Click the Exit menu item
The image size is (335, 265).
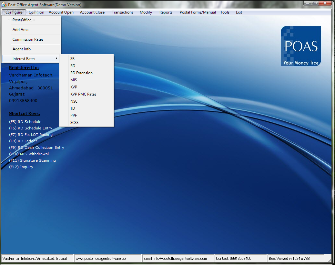[239, 12]
